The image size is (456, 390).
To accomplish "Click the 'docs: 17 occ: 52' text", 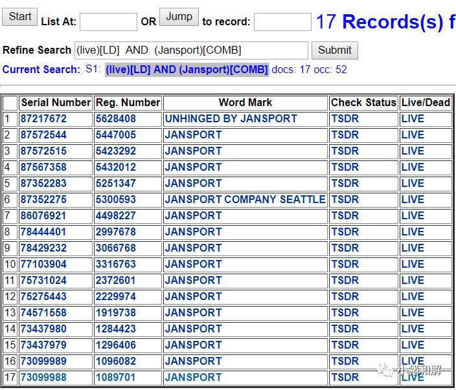I will [x=309, y=70].
